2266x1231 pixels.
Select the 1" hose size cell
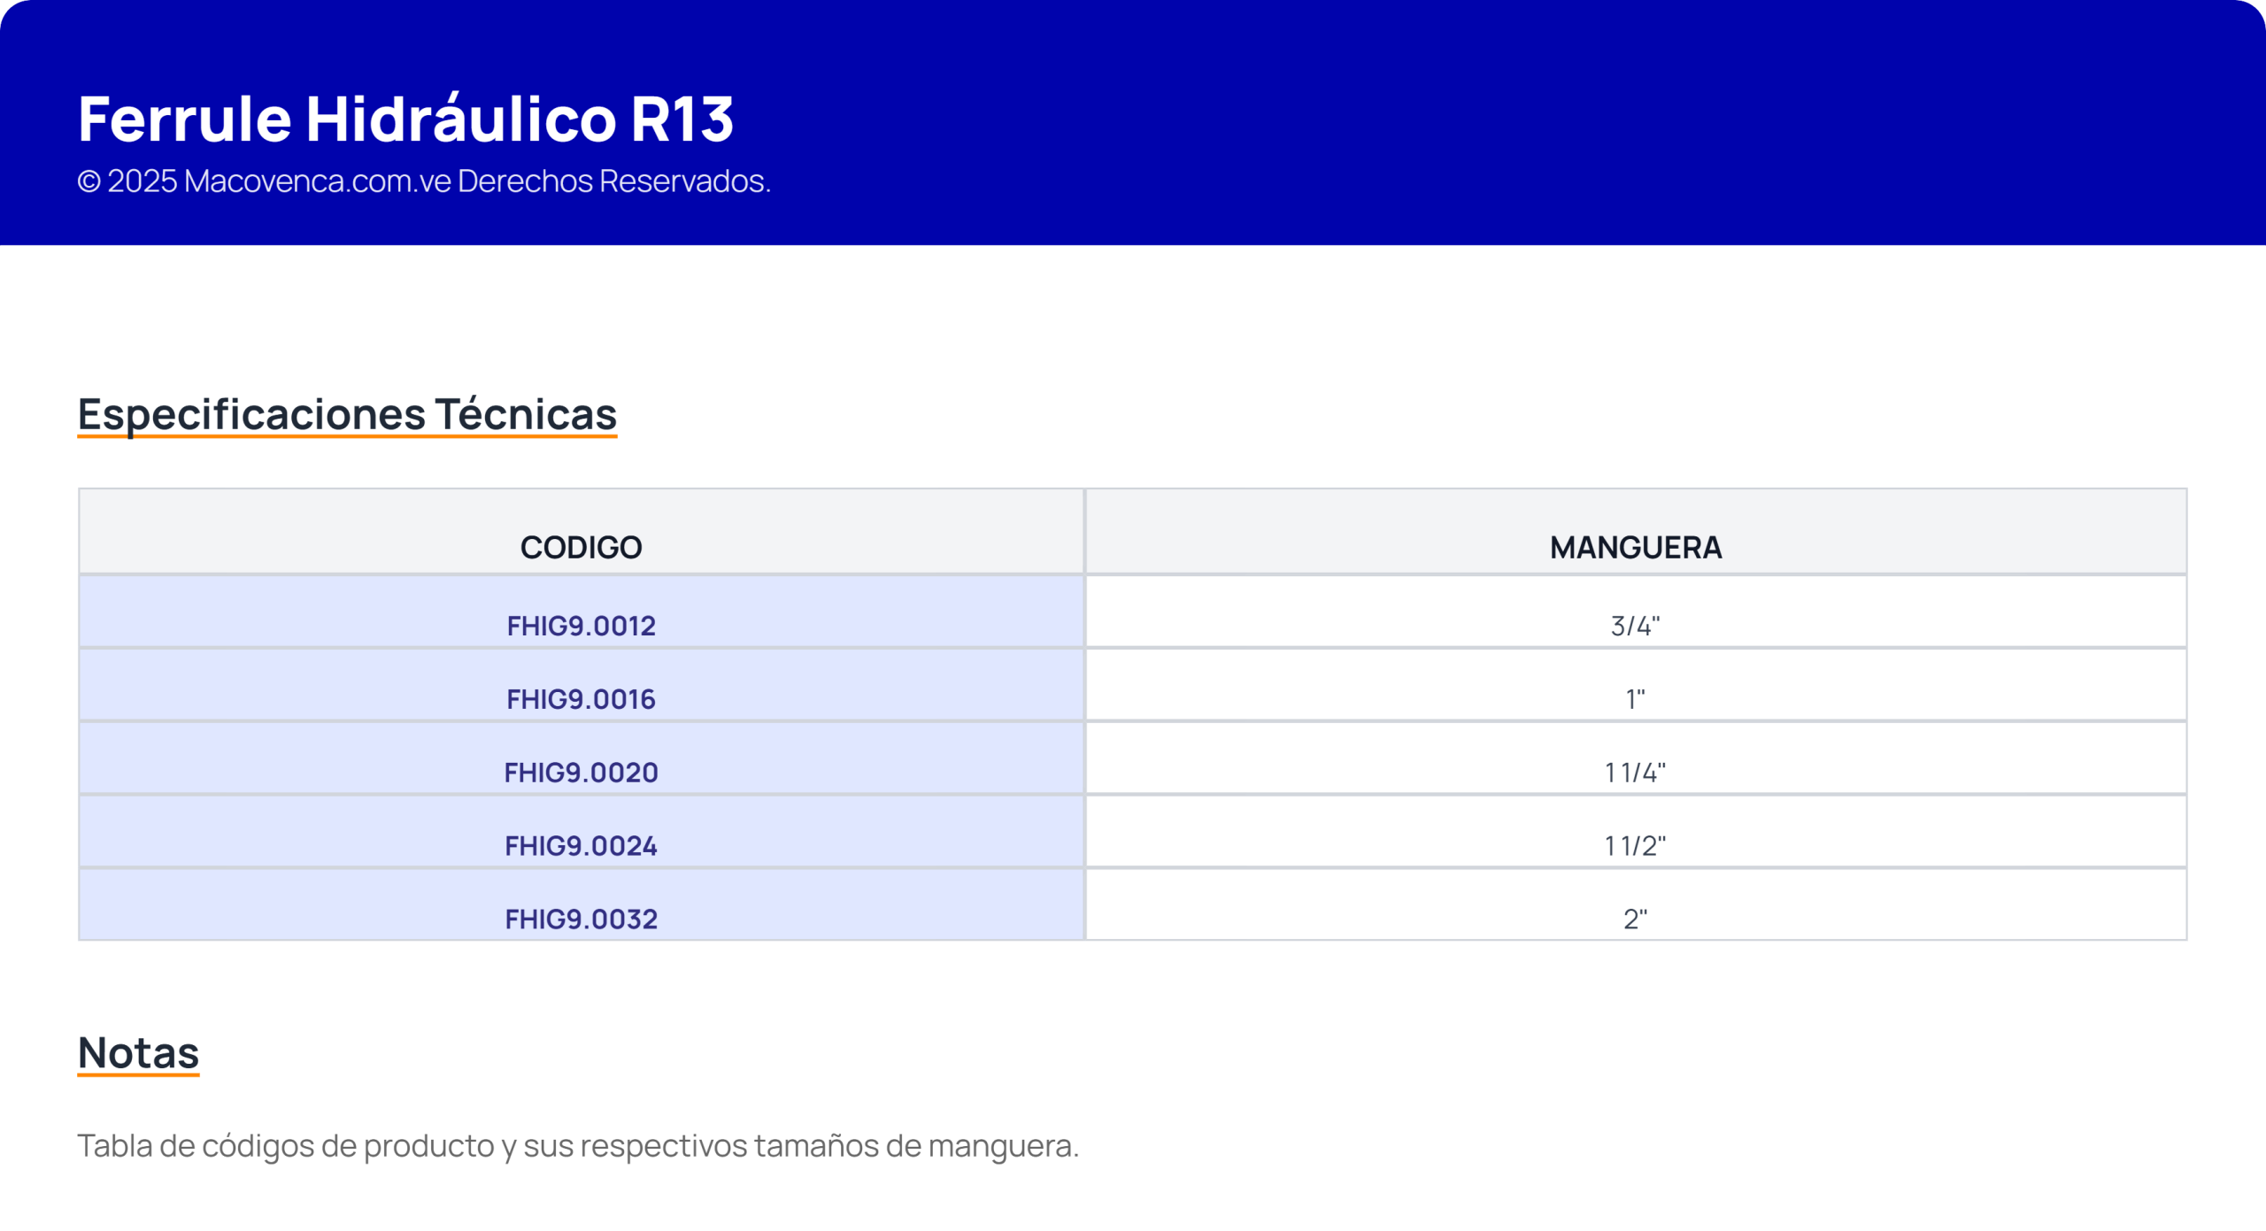[1635, 699]
